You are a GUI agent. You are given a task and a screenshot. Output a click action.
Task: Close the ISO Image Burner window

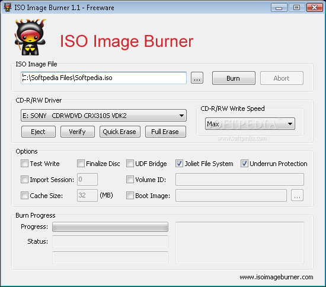315,8
